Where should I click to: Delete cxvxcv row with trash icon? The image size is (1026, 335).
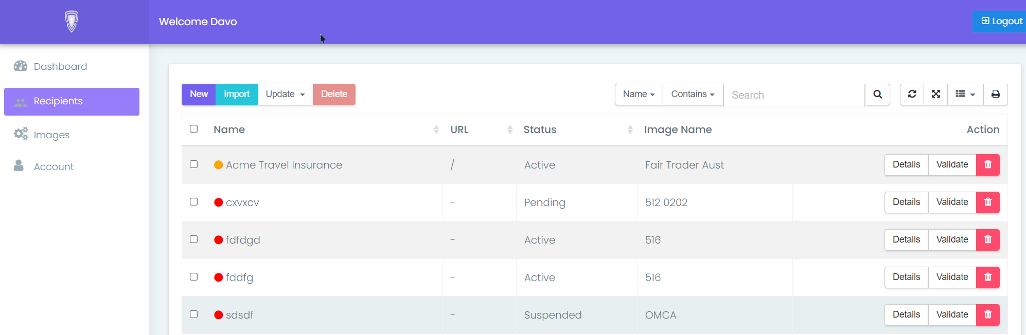point(988,202)
